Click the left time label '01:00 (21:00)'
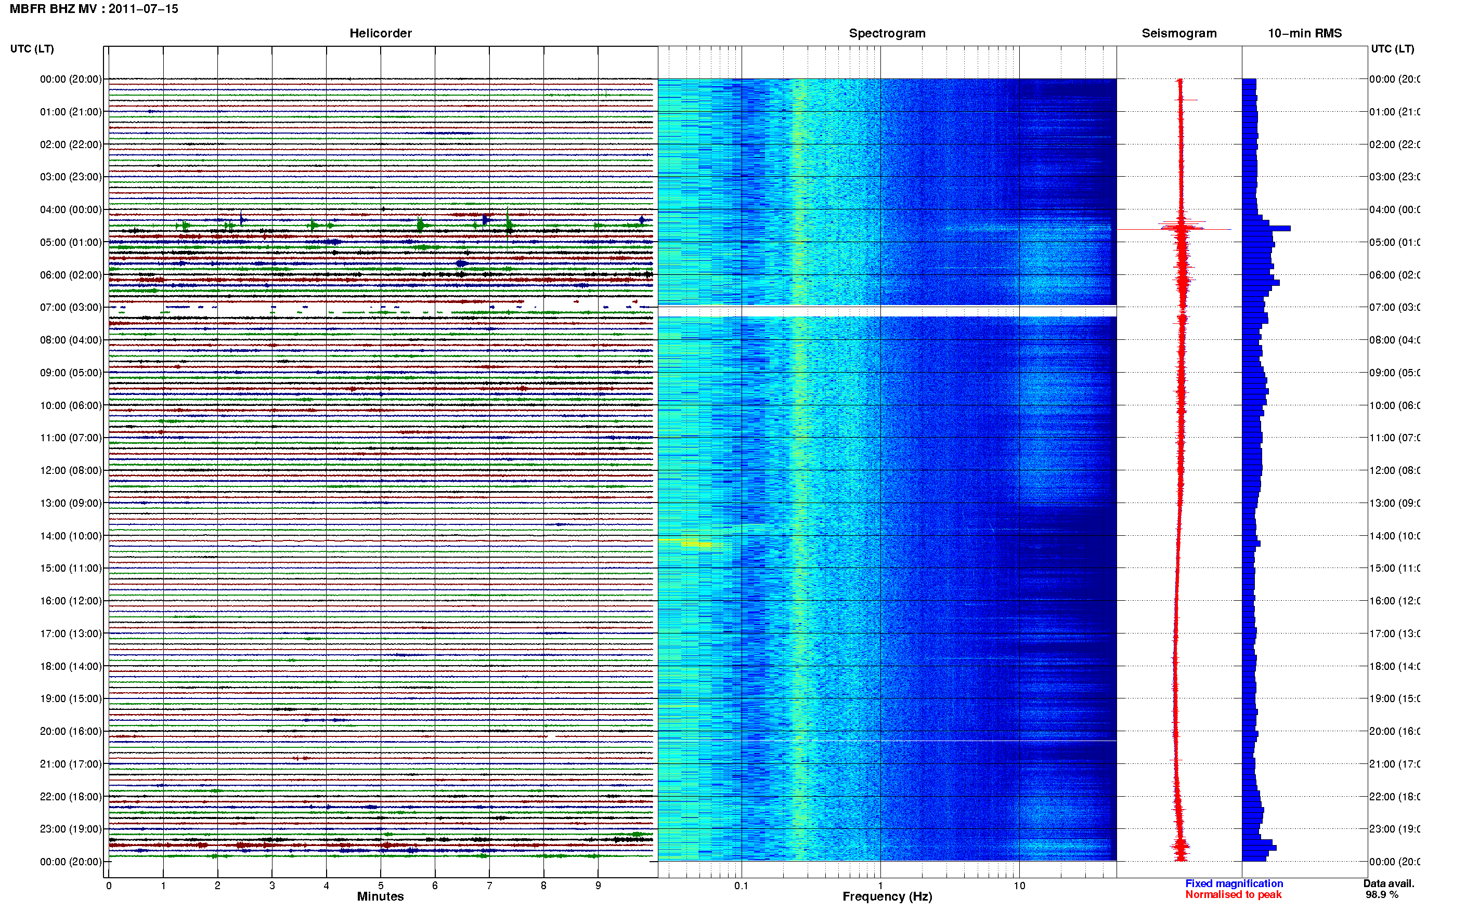The image size is (1479, 924). pyautogui.click(x=71, y=112)
